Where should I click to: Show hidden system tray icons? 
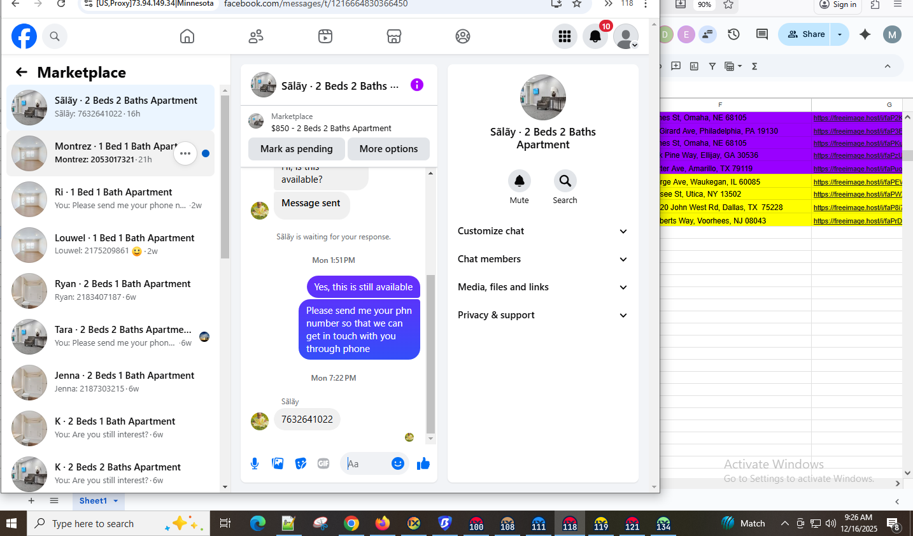(x=785, y=523)
